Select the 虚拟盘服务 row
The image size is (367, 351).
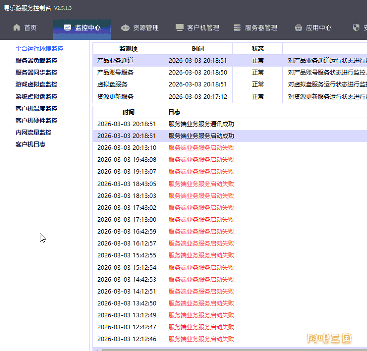(230, 84)
